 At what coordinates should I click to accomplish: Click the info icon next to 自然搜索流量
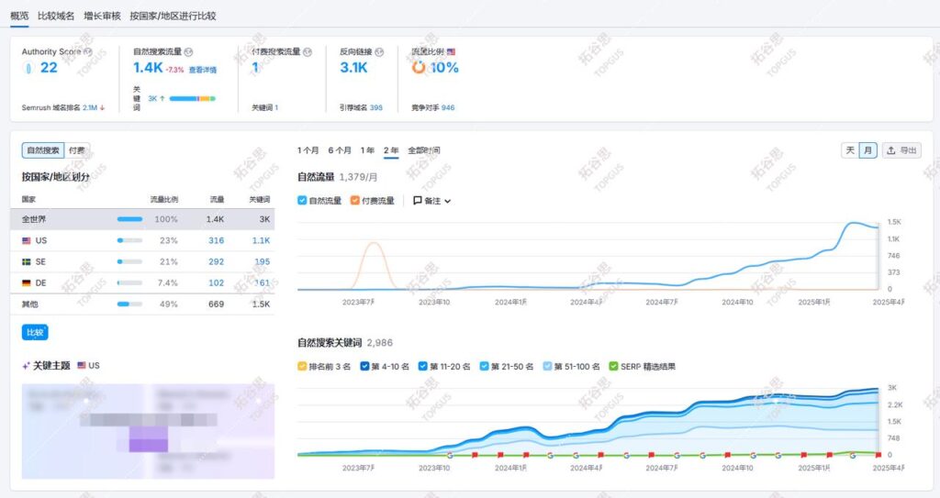[x=189, y=52]
